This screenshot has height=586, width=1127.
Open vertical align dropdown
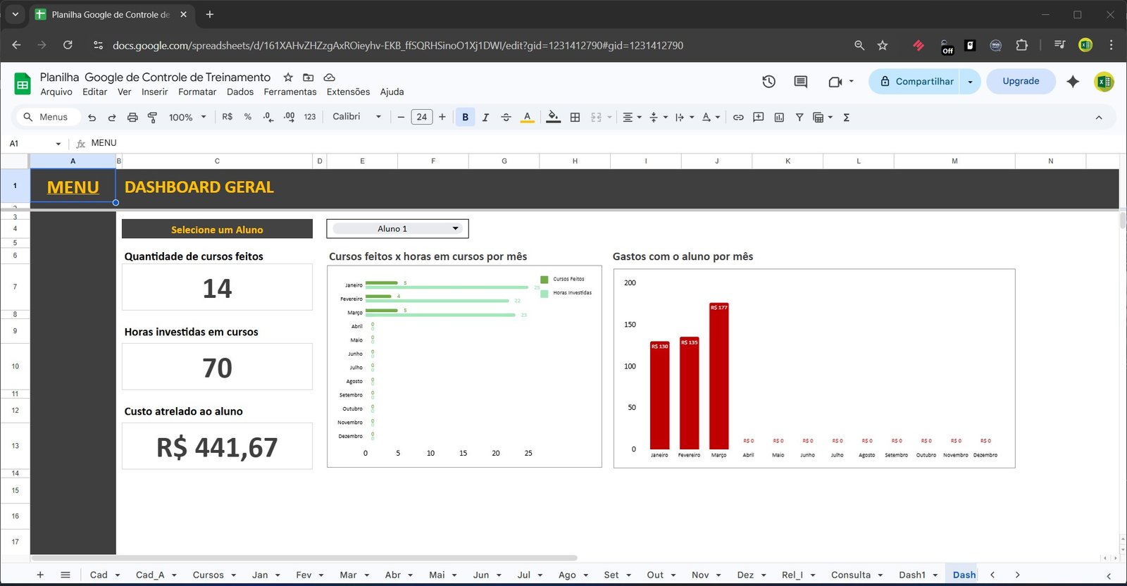click(x=659, y=117)
